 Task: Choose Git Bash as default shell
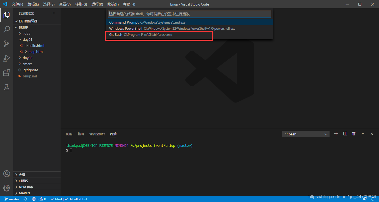189,35
